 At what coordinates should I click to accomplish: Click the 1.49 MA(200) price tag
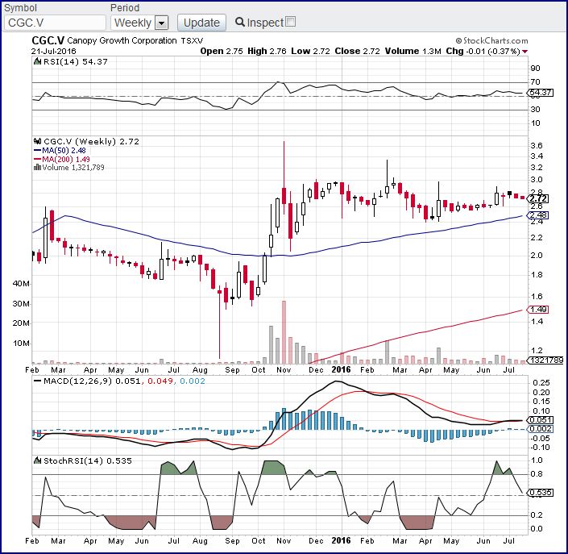537,310
